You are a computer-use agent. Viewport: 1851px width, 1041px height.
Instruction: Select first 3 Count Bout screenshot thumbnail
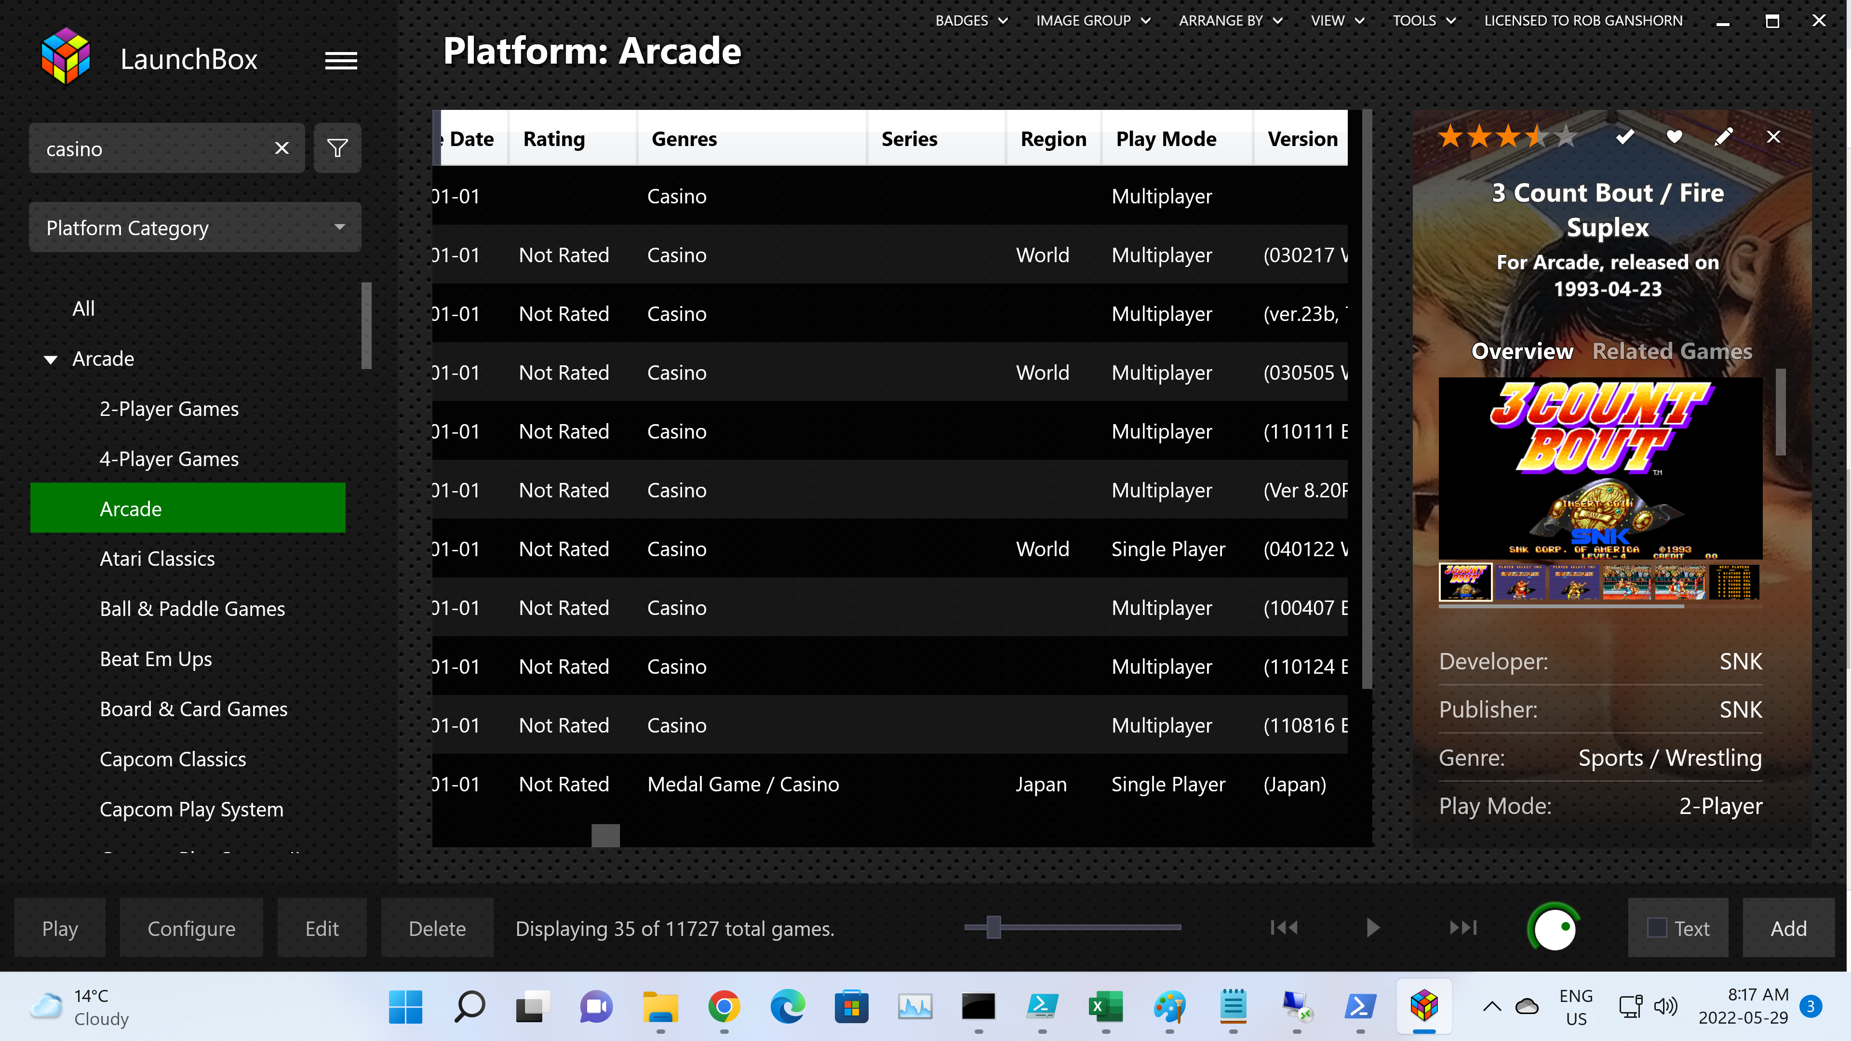pos(1465,582)
